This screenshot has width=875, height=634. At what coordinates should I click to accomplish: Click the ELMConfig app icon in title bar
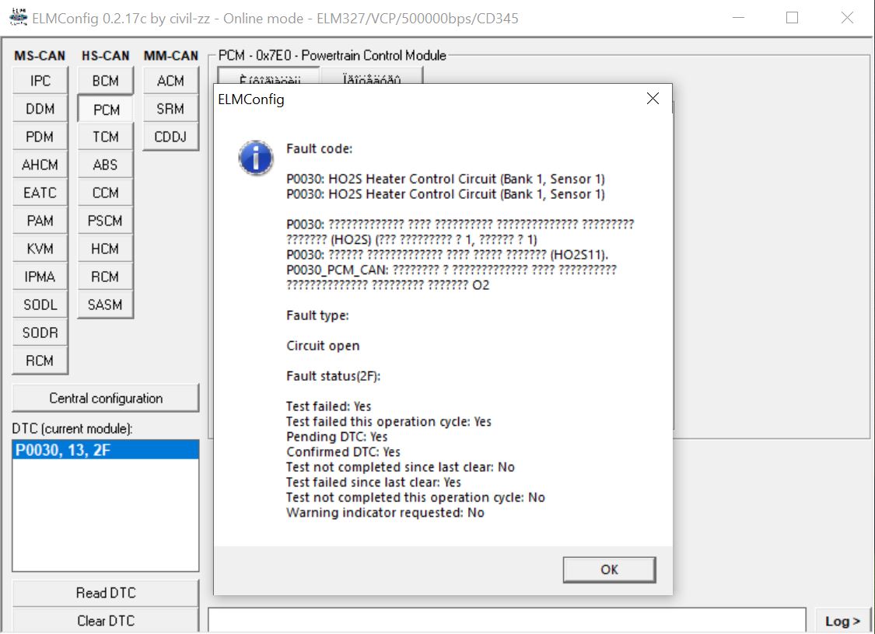point(16,17)
